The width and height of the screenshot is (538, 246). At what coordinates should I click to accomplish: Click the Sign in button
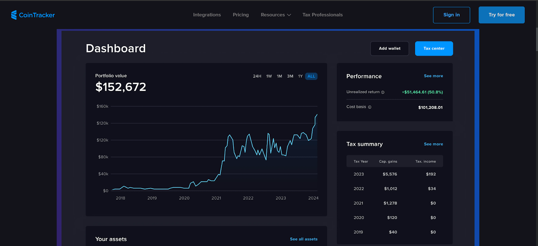tap(452, 15)
